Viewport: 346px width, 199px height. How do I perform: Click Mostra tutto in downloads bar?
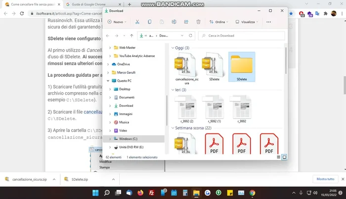(325, 179)
